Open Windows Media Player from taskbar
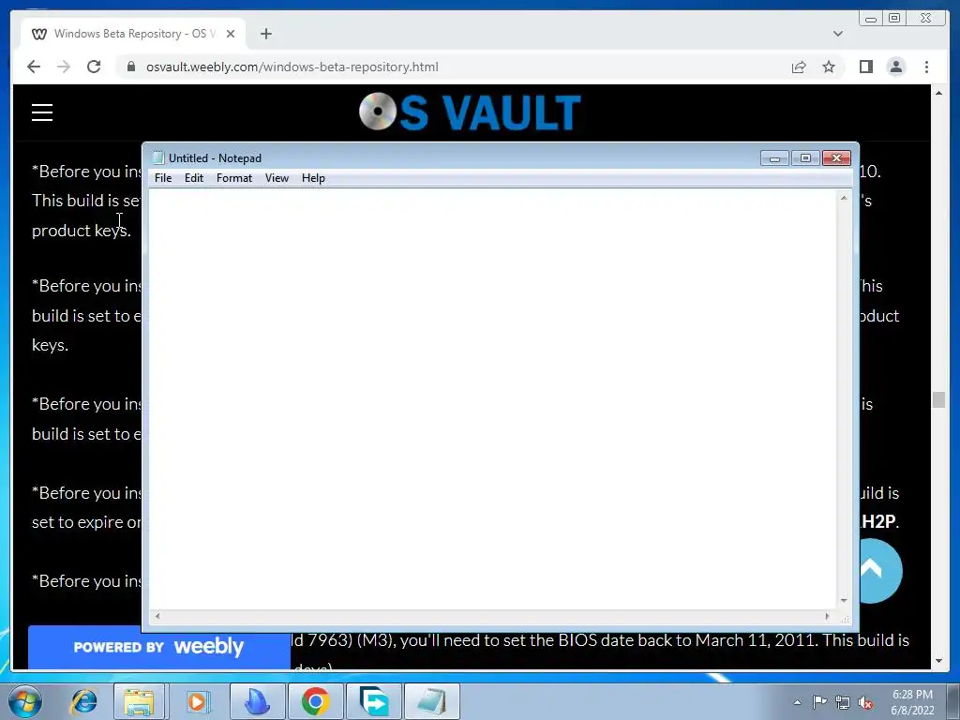 click(x=197, y=701)
